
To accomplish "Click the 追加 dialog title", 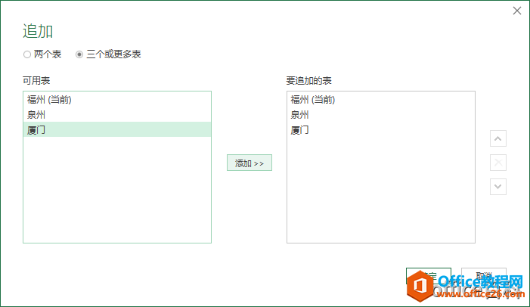I will click(x=38, y=31).
